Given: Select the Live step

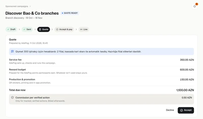Looking at the screenshot, I should [x=84, y=29].
